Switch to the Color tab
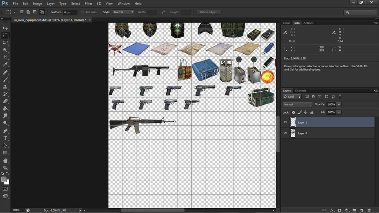The height and width of the screenshot is (213, 379). tap(286, 23)
